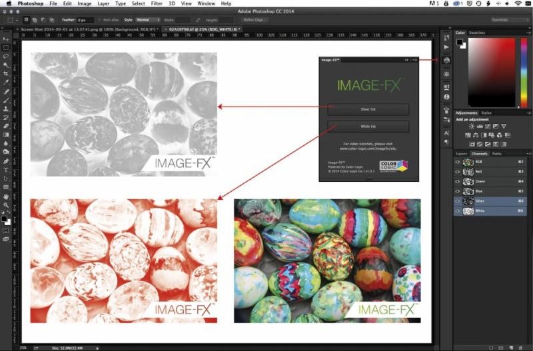Switch to the Layers tab

click(x=461, y=154)
